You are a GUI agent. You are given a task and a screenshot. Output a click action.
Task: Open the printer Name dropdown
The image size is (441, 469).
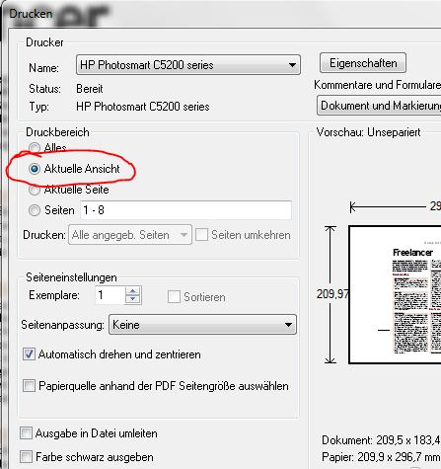coord(188,65)
